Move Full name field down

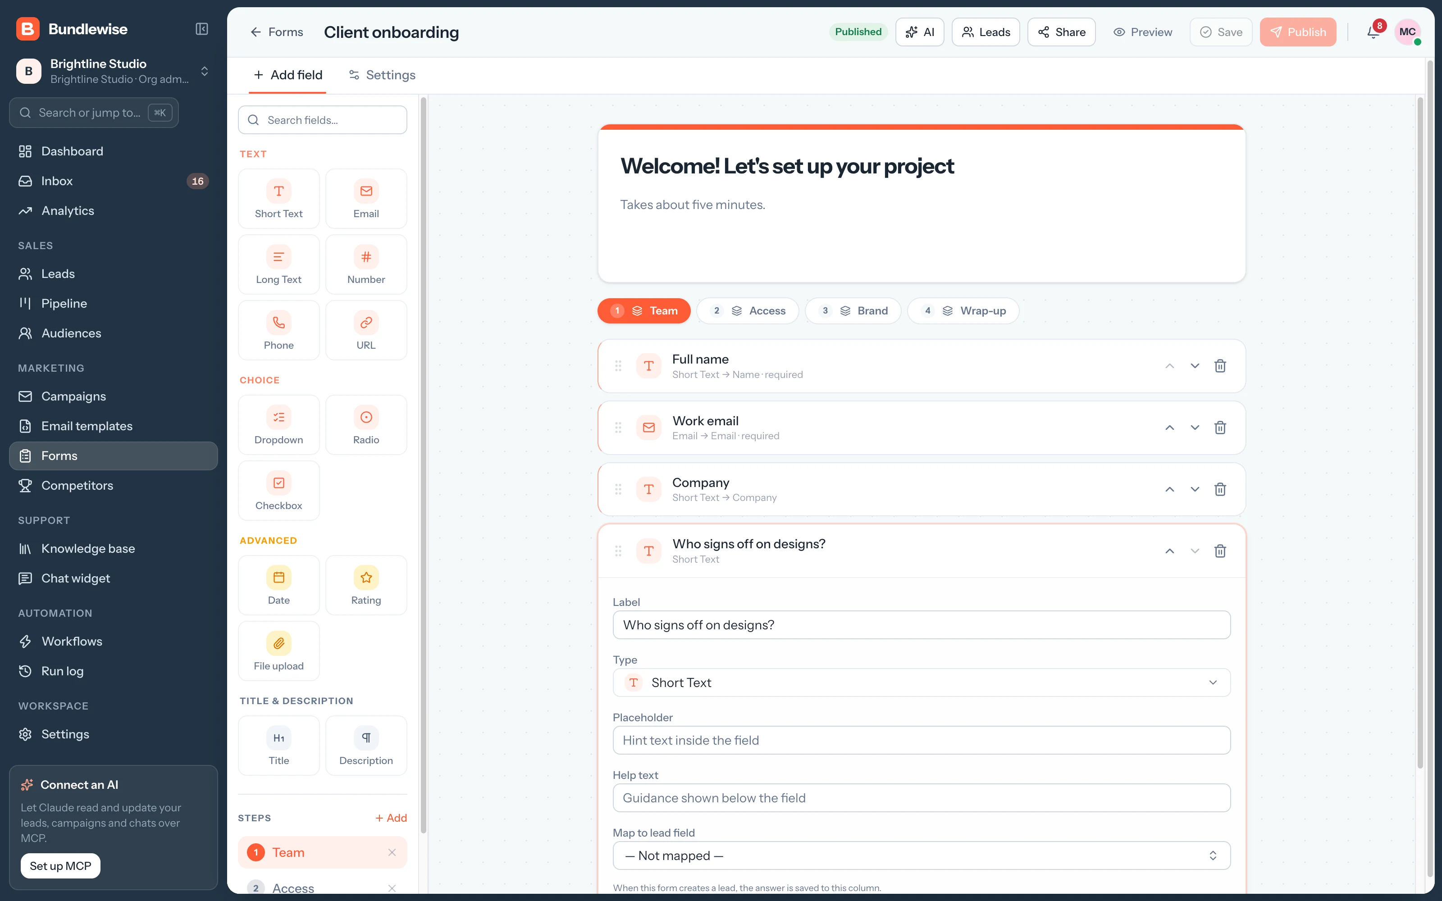pos(1195,366)
